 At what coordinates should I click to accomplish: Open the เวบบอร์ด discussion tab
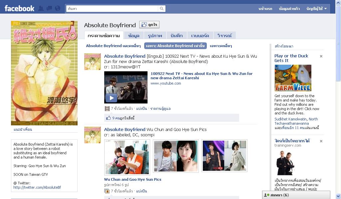[200, 35]
